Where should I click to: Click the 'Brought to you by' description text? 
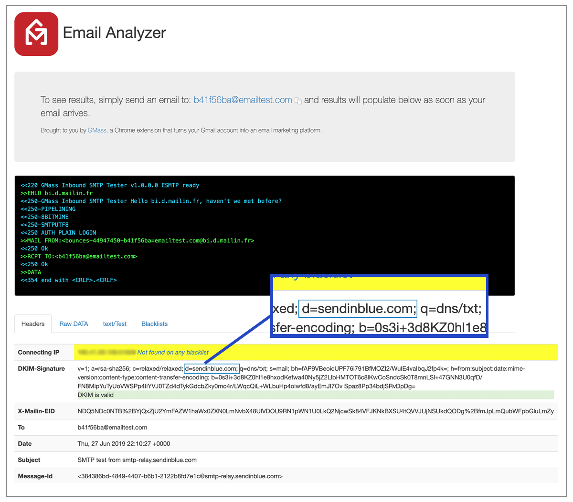click(181, 130)
